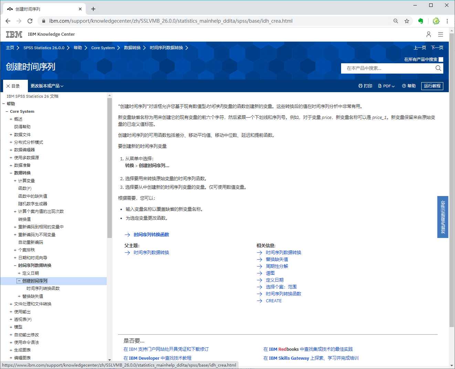The width and height of the screenshot is (455, 369).
Task: Click the browser forward arrow
Action: [x=19, y=21]
